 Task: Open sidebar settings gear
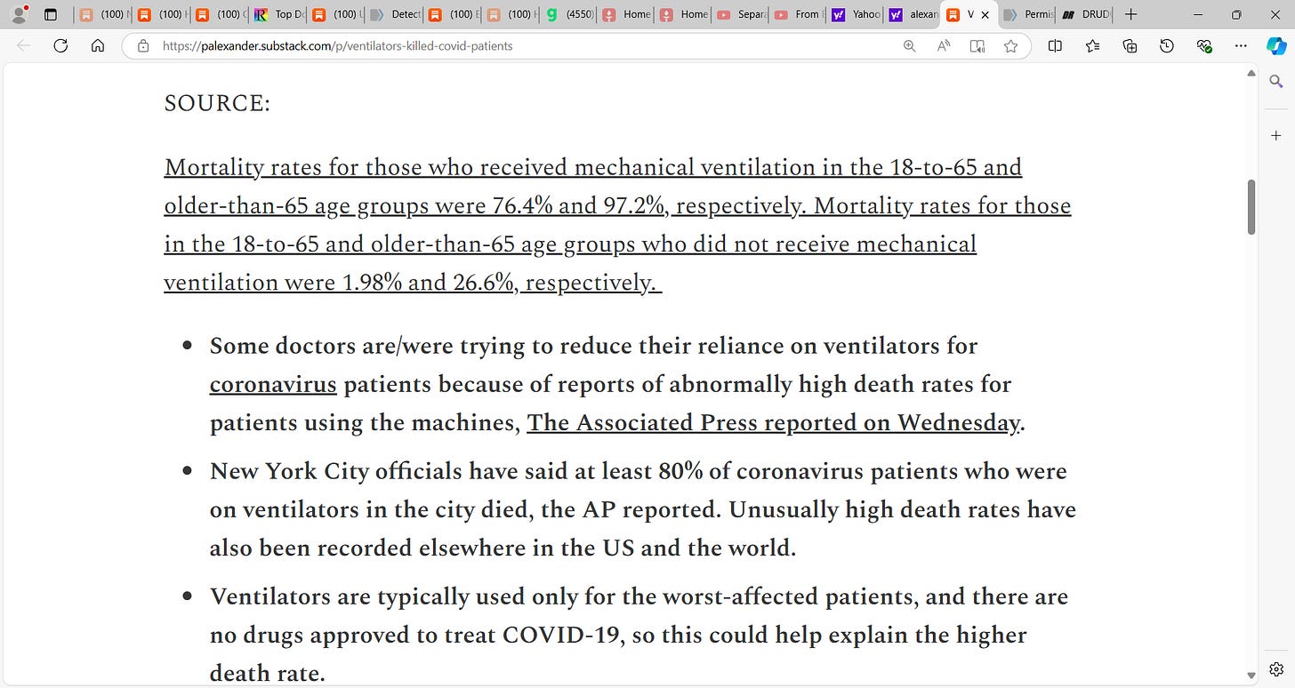(1276, 669)
